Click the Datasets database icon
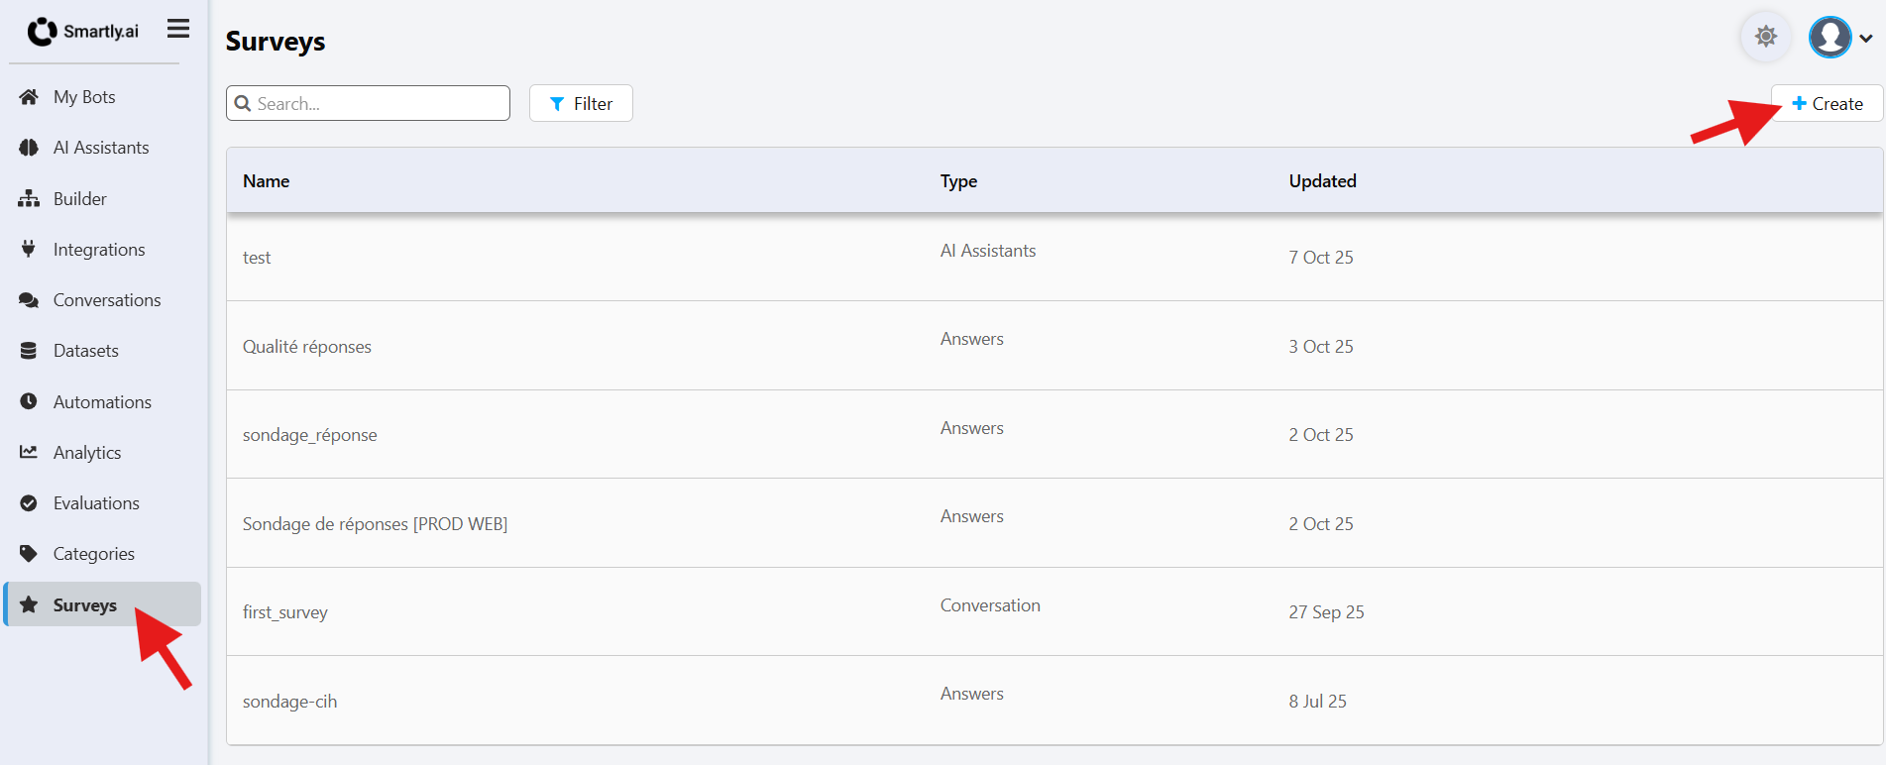 point(29,351)
